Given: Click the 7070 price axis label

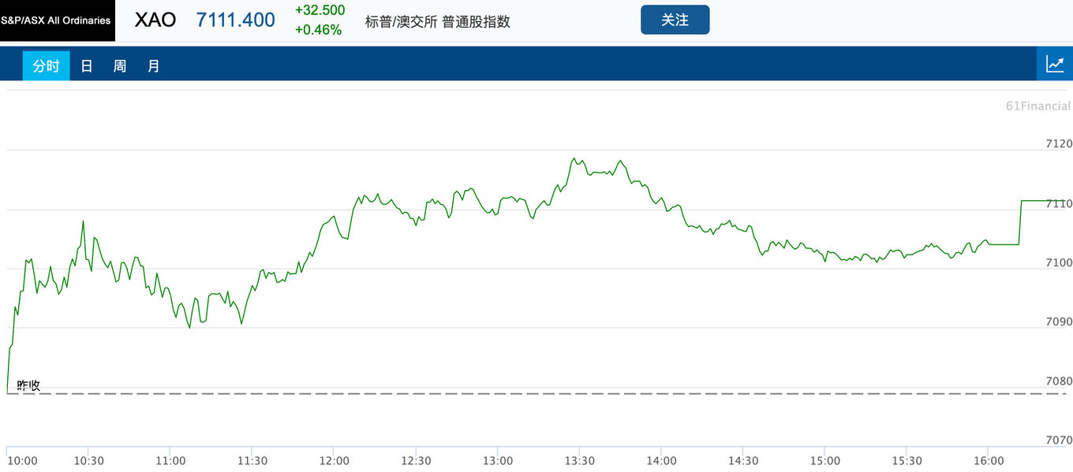Looking at the screenshot, I should [1058, 440].
